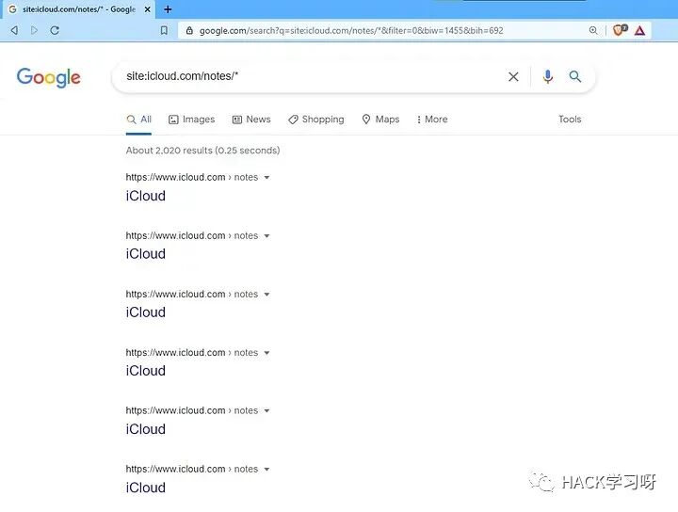678x512 pixels.
Task: Open the Tools search filter
Action: pyautogui.click(x=570, y=120)
